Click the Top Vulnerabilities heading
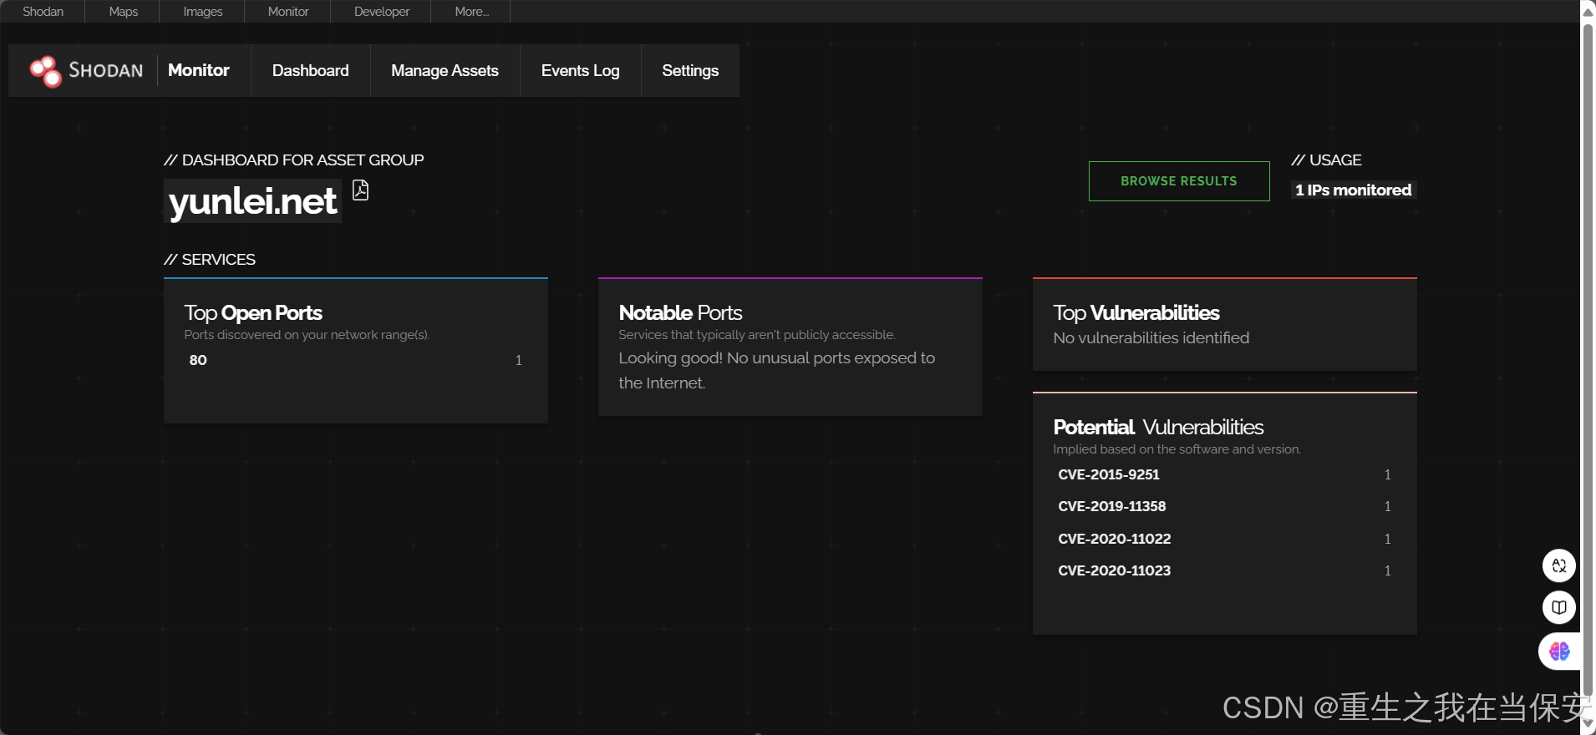This screenshot has width=1596, height=735. tap(1136, 312)
